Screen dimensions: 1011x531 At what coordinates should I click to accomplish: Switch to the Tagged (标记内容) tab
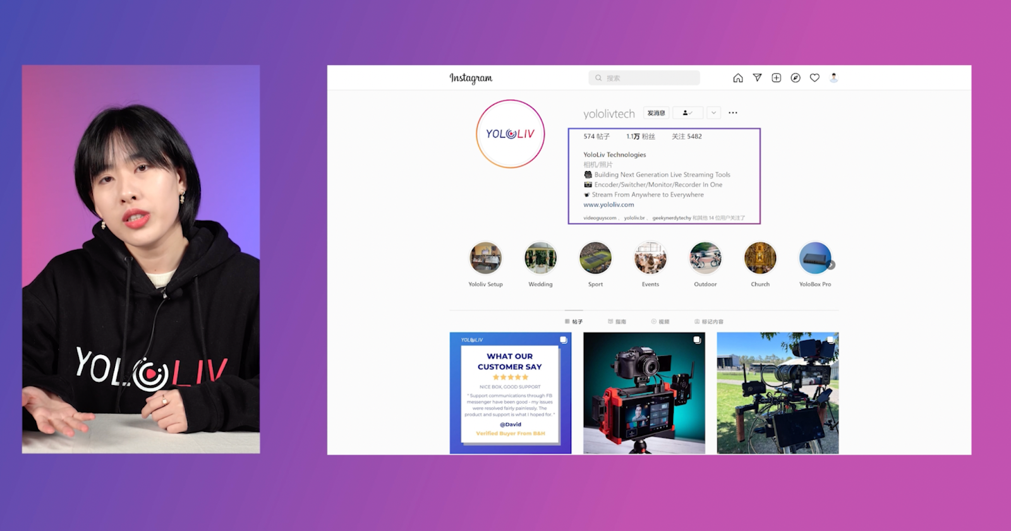pyautogui.click(x=709, y=321)
